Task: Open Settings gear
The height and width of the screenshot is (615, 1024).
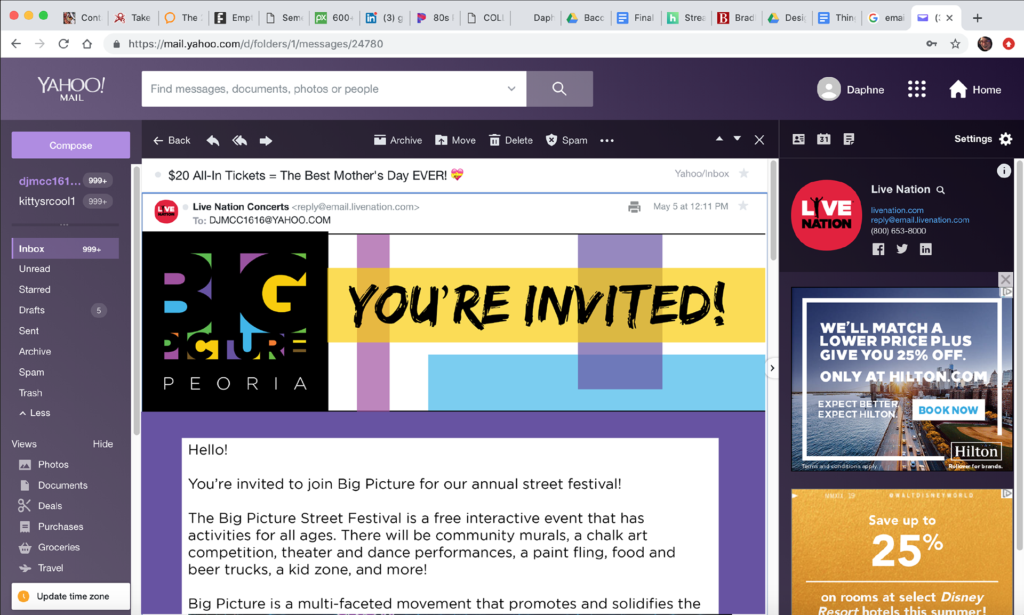Action: click(x=1006, y=139)
